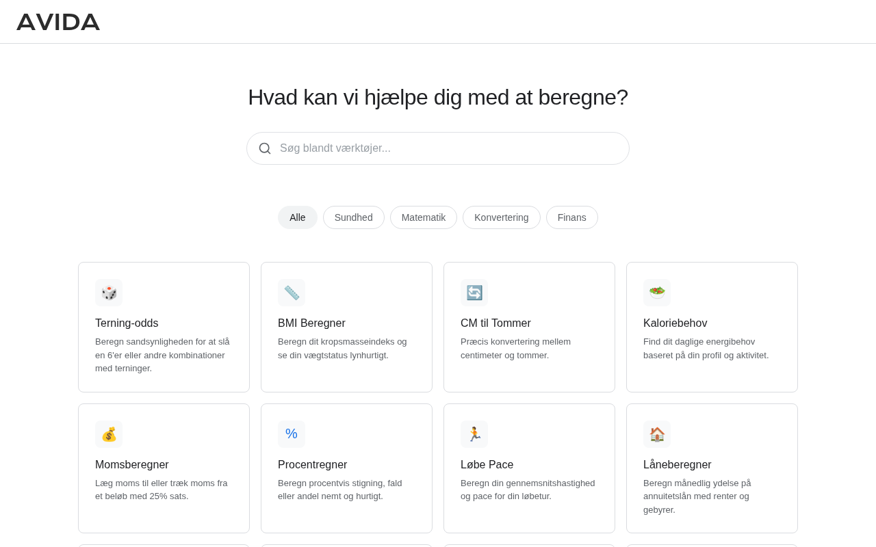
Task: Click the money bag icon on Momsberegner
Action: pyautogui.click(x=109, y=434)
